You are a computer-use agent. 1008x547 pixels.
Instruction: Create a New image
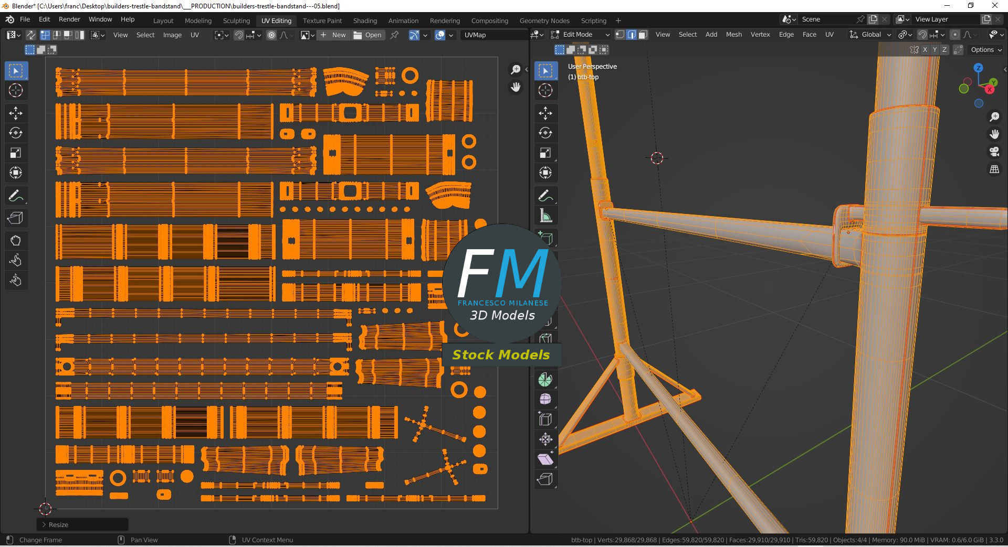(x=333, y=35)
